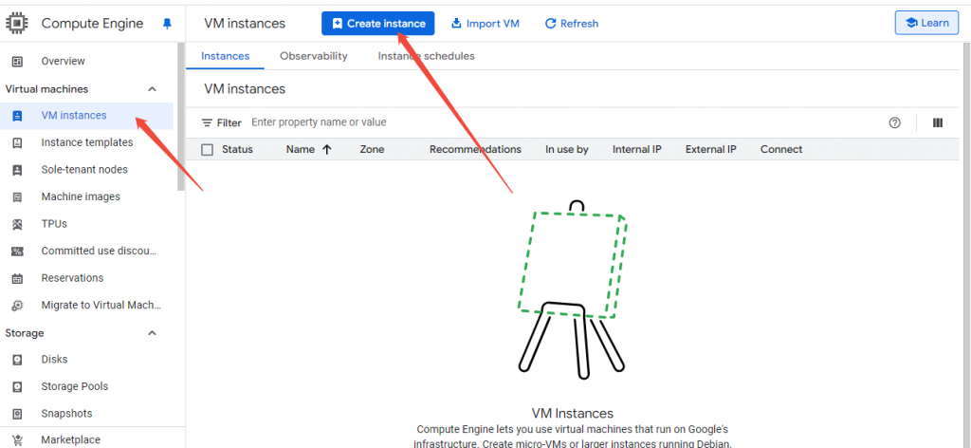Click the Filter lines icon
The width and height of the screenshot is (971, 448).
[208, 122]
